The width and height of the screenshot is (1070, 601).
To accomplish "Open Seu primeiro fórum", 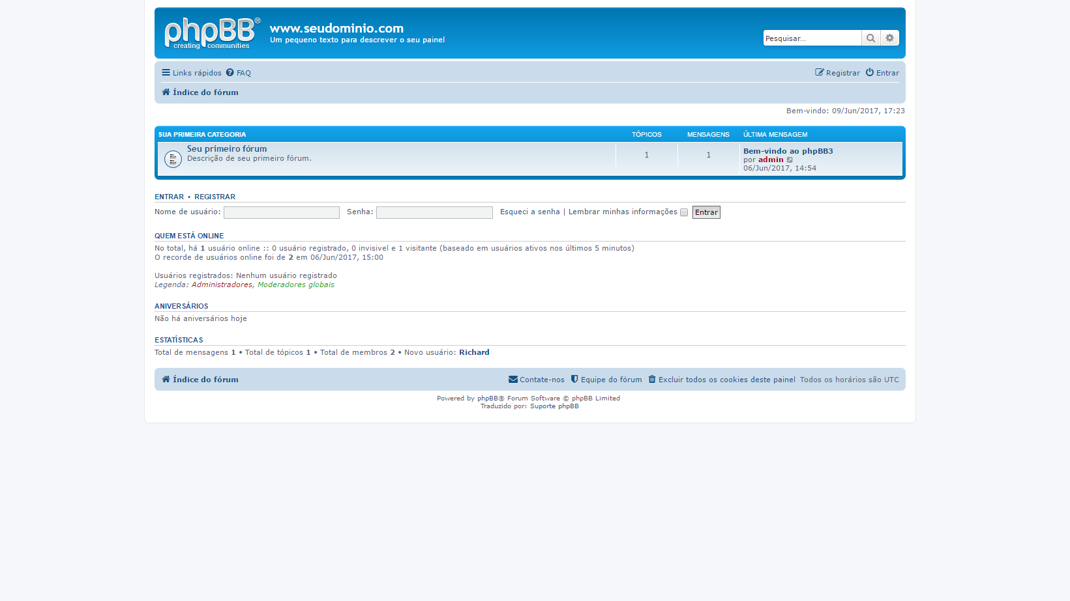I will 227,149.
